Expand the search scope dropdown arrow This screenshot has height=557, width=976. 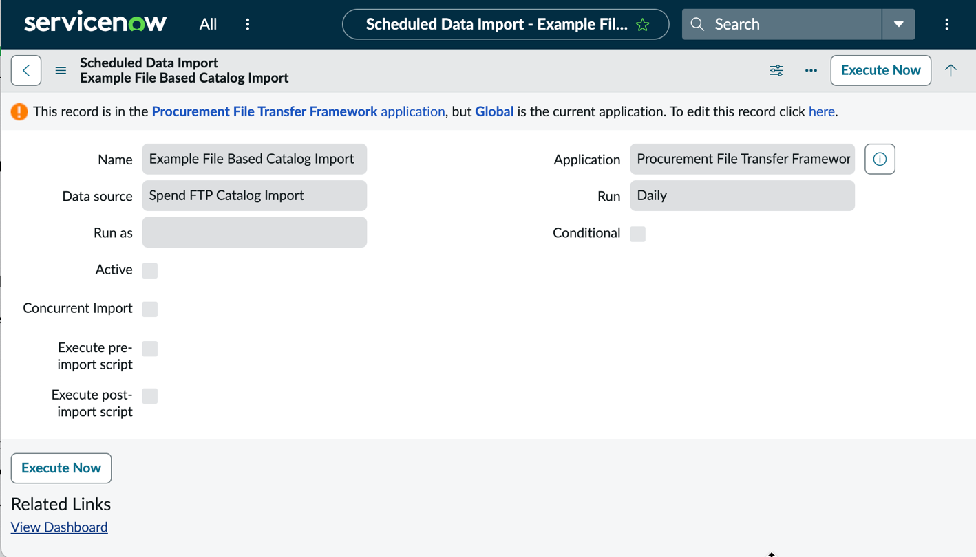pyautogui.click(x=898, y=24)
